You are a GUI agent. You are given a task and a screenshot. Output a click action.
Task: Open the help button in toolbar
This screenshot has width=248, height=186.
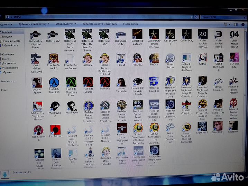(x=243, y=24)
